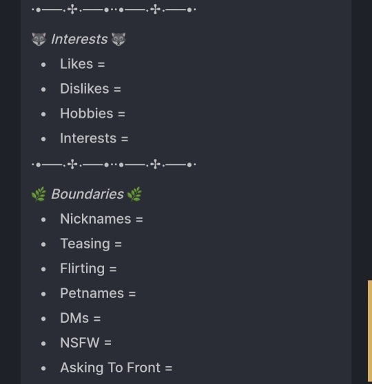
Task: Click the Interests section heading text
Action: [x=79, y=39]
